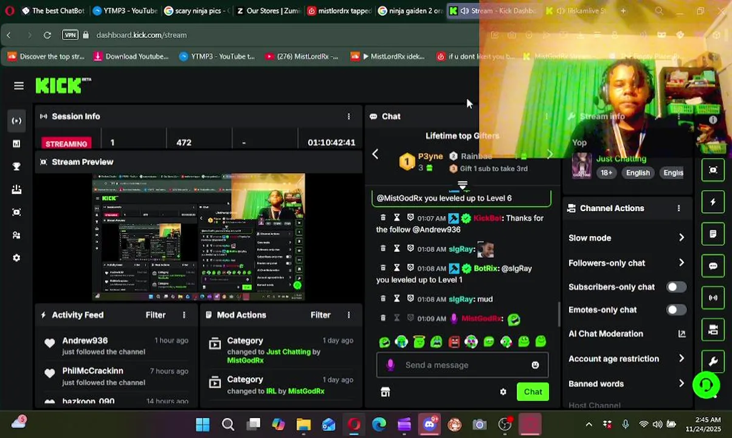This screenshot has width=732, height=438.
Task: Open Discord from the taskbar
Action: click(429, 425)
